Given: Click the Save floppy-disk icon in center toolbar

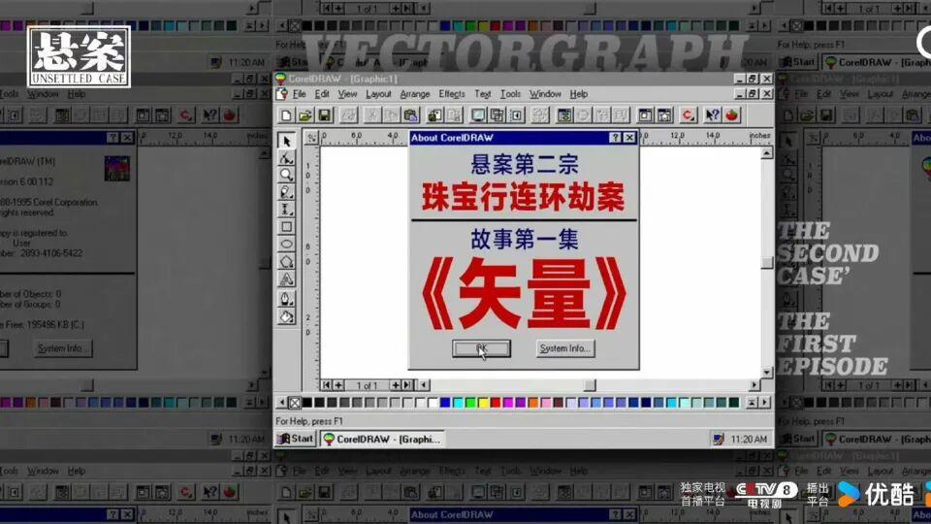Looking at the screenshot, I should 324,115.
